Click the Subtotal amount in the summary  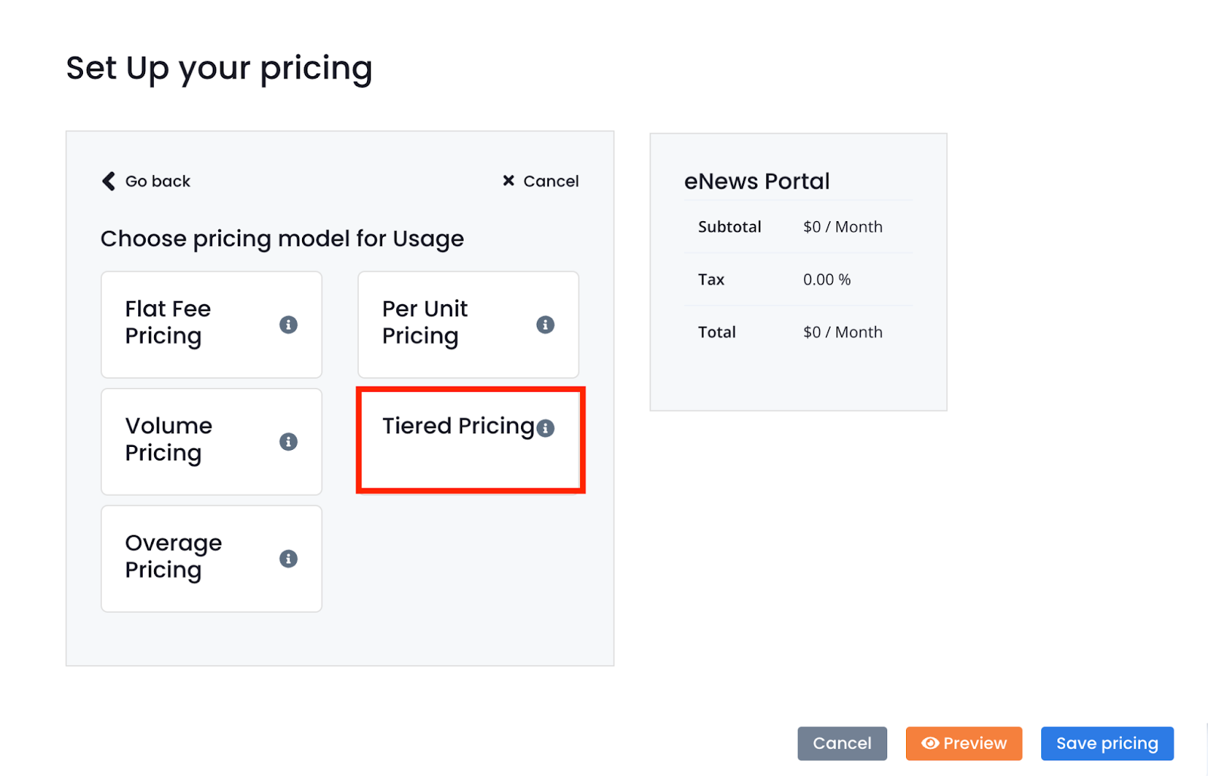[843, 227]
